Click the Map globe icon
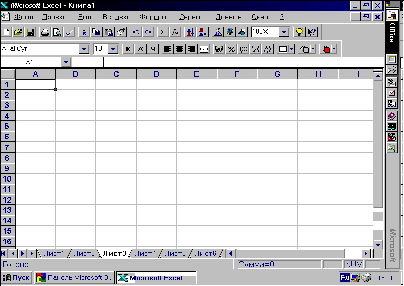The width and height of the screenshot is (404, 286). click(230, 32)
